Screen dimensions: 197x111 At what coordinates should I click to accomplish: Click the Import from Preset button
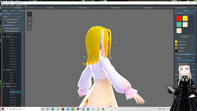[12, 20]
